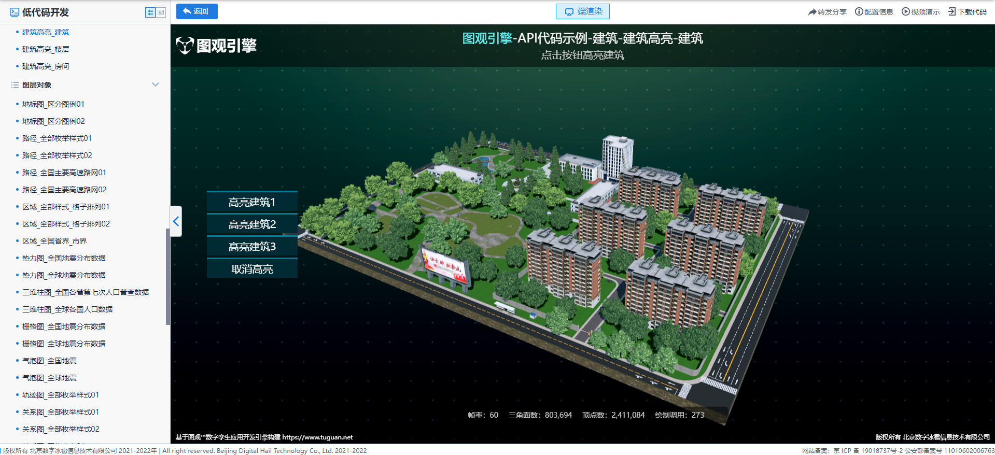Viewport: 995px width, 455px height.
Task: Collapse the sidebar with the arrow handle
Action: (176, 221)
